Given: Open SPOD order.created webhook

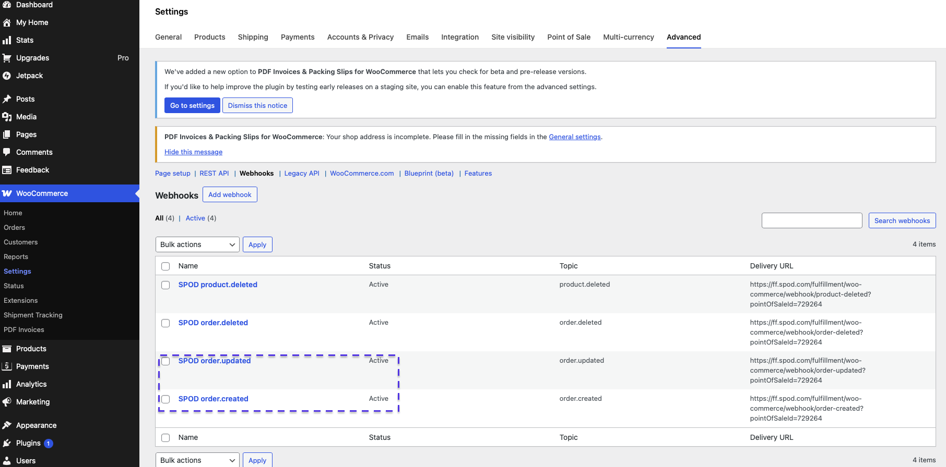Looking at the screenshot, I should point(213,399).
